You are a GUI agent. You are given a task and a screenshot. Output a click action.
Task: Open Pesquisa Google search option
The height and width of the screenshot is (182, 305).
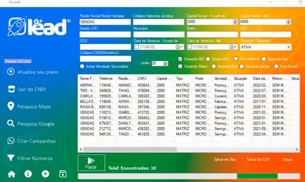coord(35,124)
